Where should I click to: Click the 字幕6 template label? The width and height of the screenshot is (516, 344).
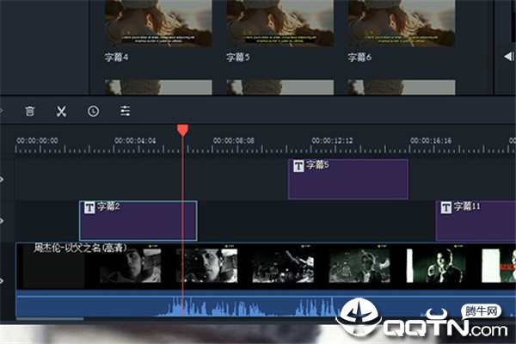[x=359, y=58]
